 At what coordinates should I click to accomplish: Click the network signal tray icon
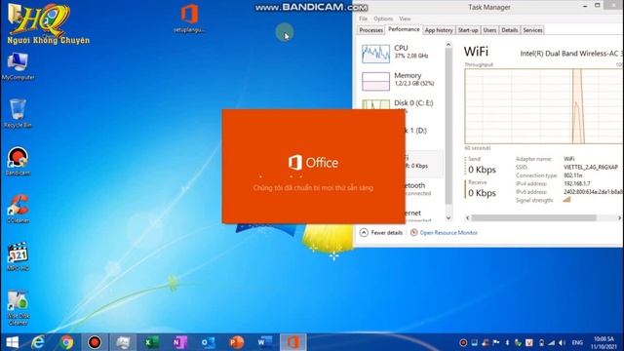551,342
